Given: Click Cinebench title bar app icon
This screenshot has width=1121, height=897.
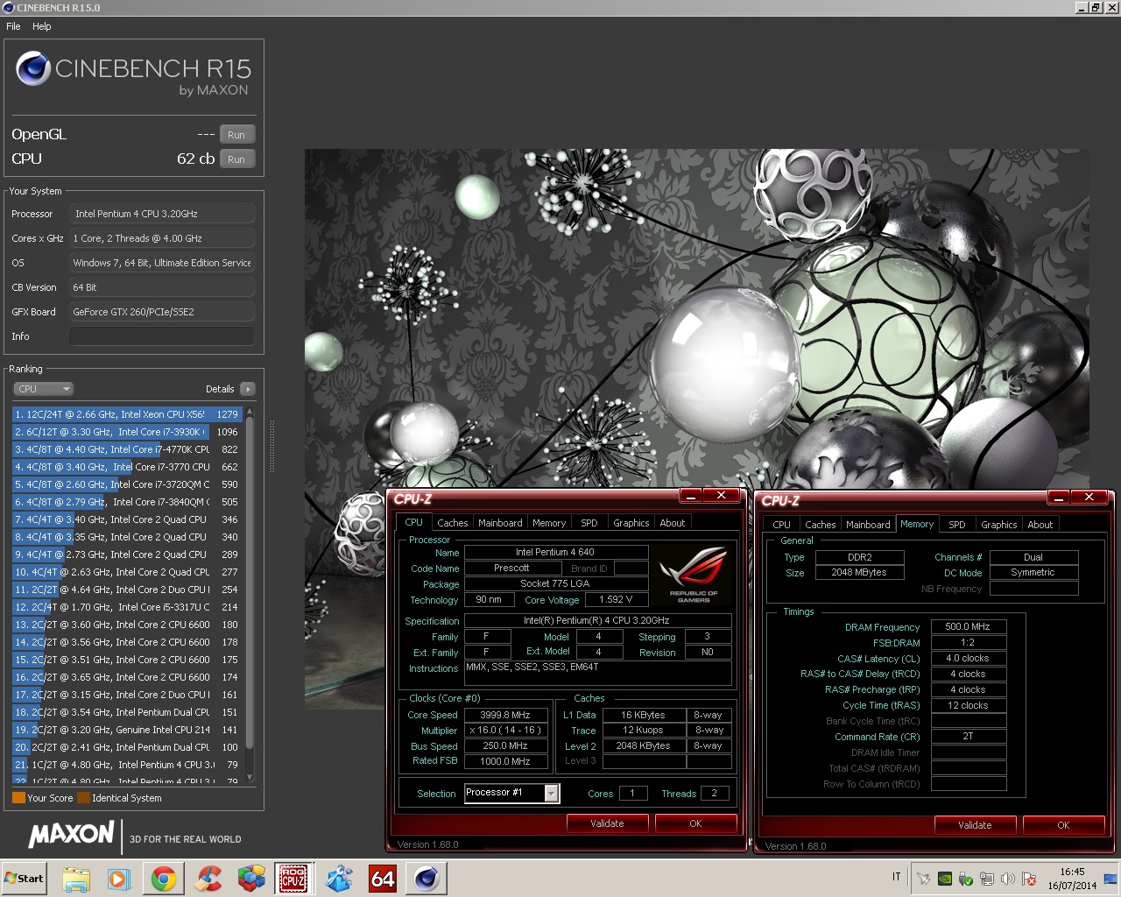Looking at the screenshot, I should click(x=8, y=7).
